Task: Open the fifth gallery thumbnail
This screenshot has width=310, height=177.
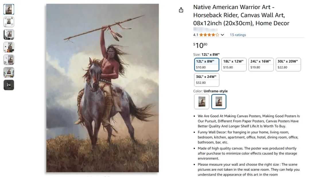Action: tap(9, 60)
